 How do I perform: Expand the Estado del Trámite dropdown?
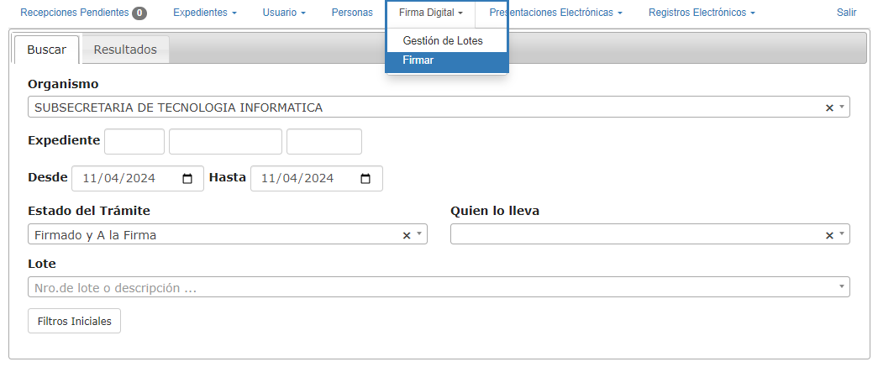pos(419,235)
